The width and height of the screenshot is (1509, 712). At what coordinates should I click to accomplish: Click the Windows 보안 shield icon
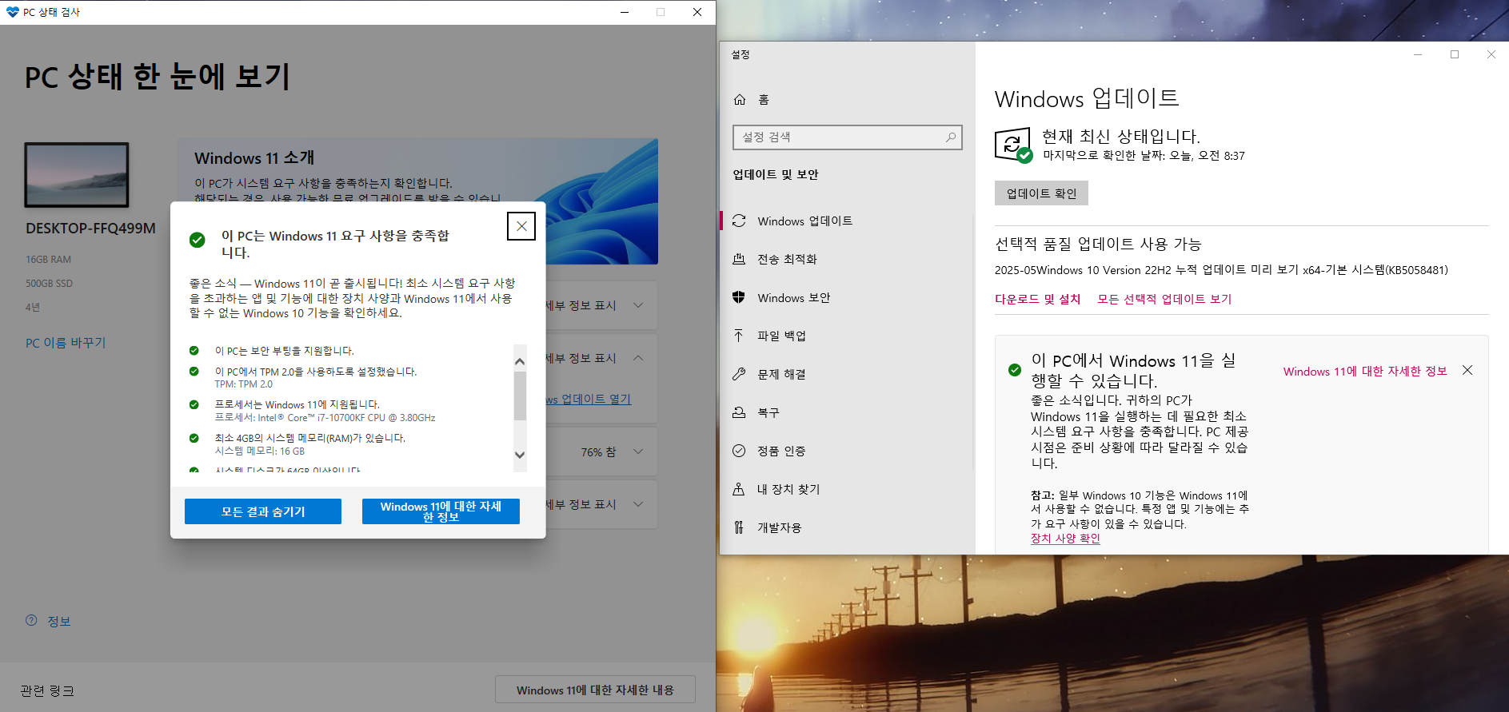point(739,297)
